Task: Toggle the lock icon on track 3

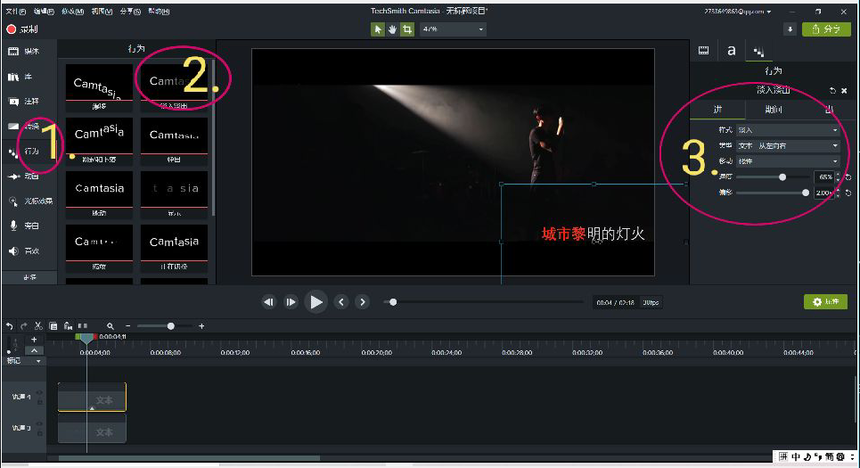Action: (39, 433)
